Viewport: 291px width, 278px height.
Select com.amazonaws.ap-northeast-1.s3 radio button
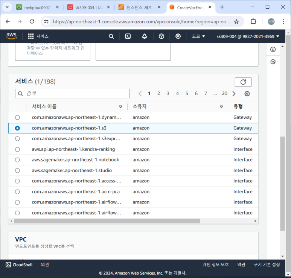coord(17,128)
